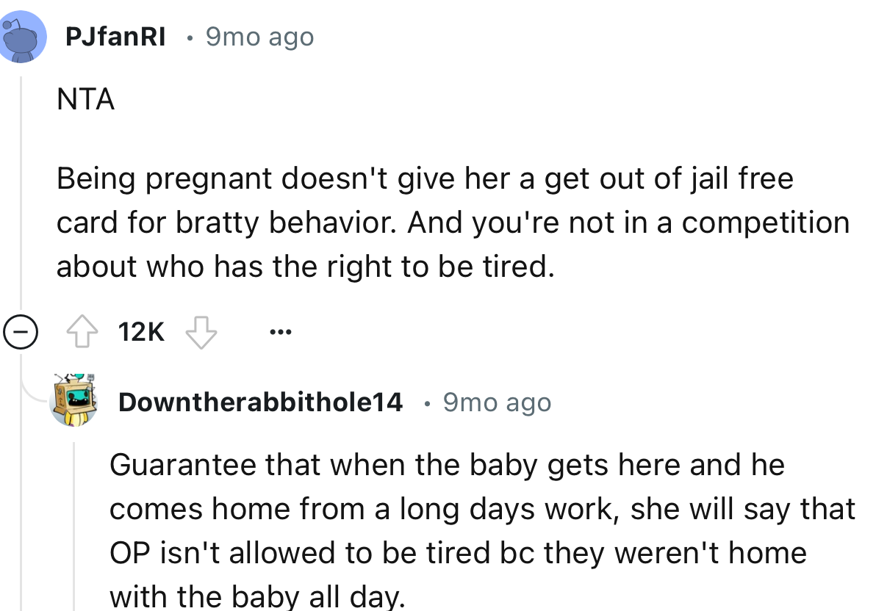Visit Downtherabbithole14's profile
This screenshot has height=611, width=876.
pyautogui.click(x=261, y=402)
